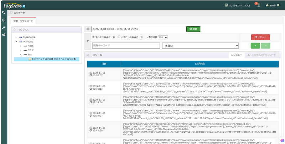Viewport: 285px width, 144px height.
Task: Open the 表示件数 dropdown showing 100
Action: click(163, 37)
